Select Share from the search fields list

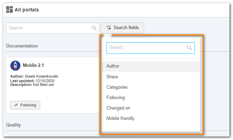click(x=151, y=77)
